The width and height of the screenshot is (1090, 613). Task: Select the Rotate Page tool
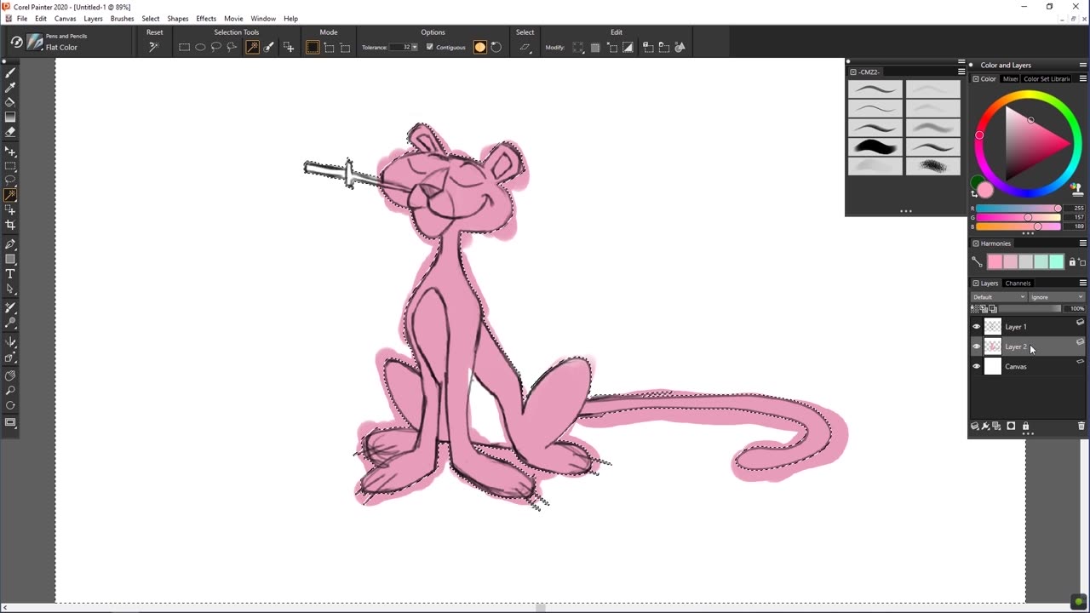tap(10, 407)
